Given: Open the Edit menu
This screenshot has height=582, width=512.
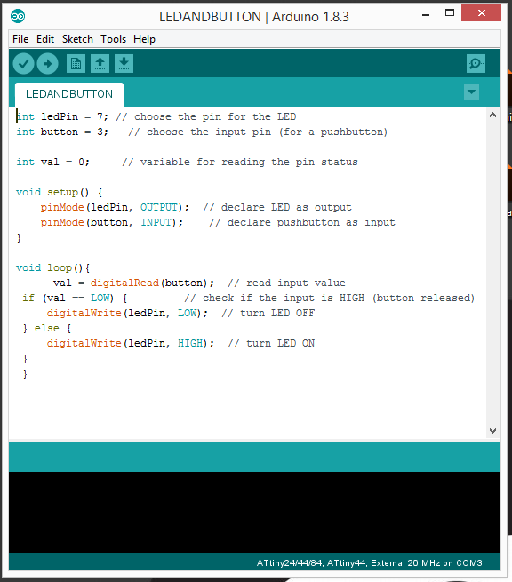Looking at the screenshot, I should 45,39.
